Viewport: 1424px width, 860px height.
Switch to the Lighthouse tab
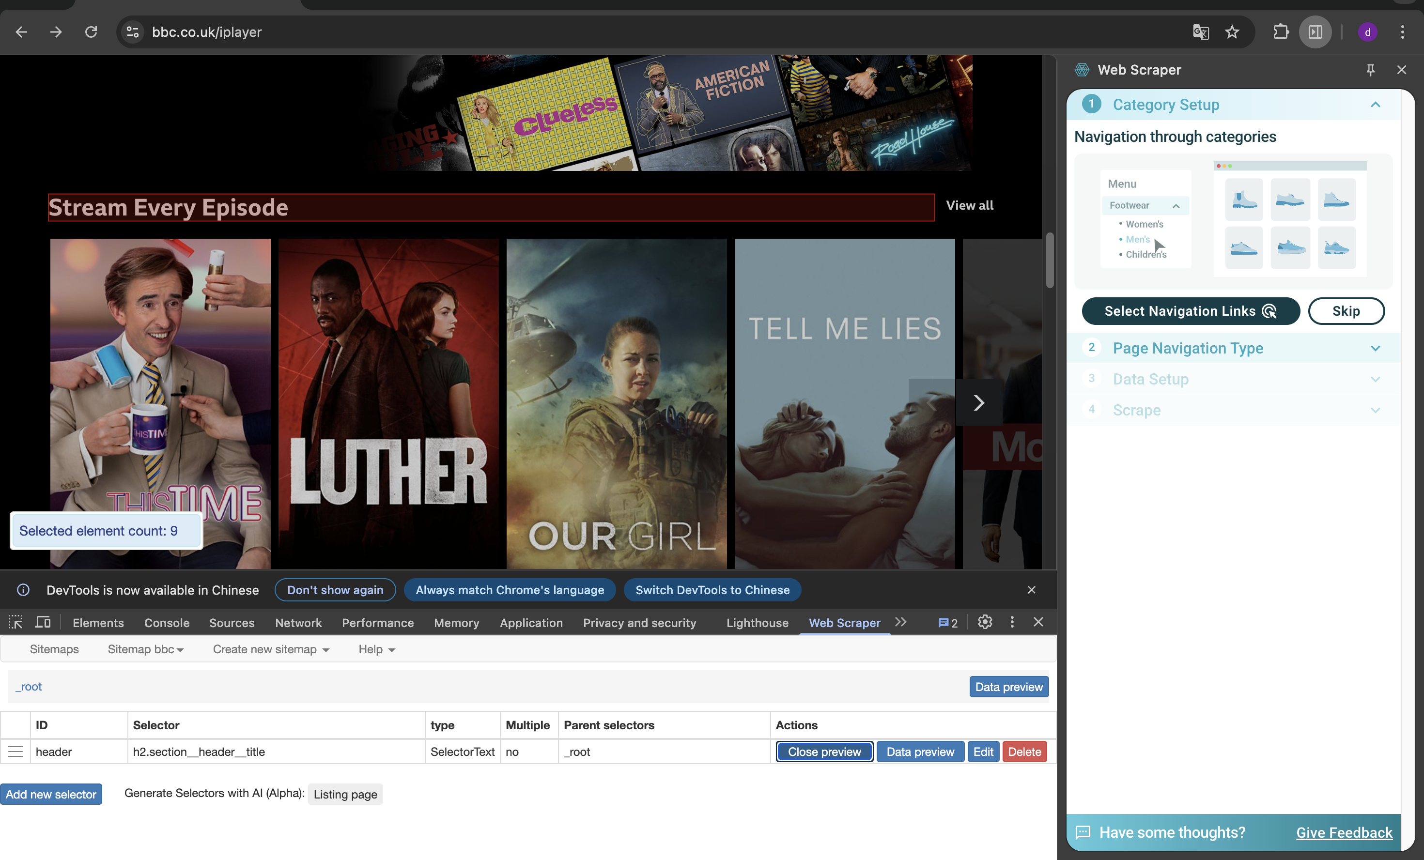757,622
